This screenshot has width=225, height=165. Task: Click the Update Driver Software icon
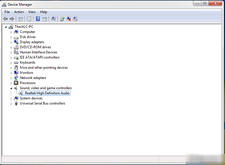point(62,19)
